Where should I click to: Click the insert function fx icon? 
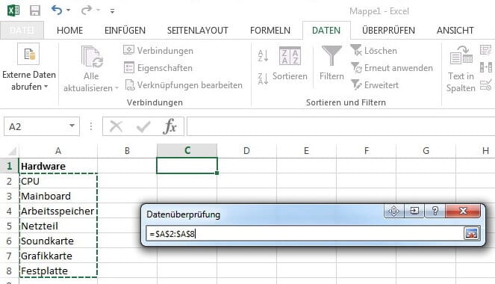tap(169, 126)
